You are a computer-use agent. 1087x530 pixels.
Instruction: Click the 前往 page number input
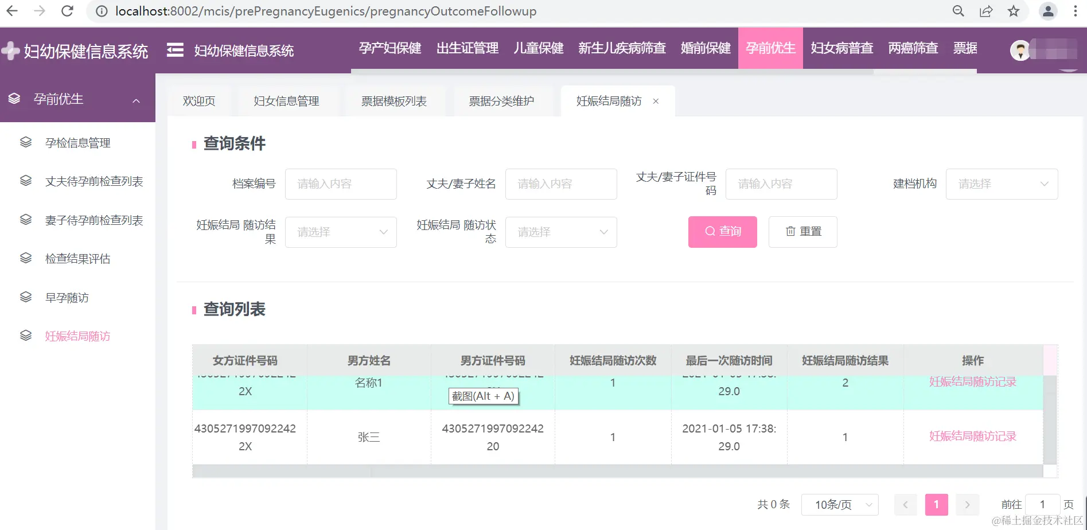coord(1042,505)
